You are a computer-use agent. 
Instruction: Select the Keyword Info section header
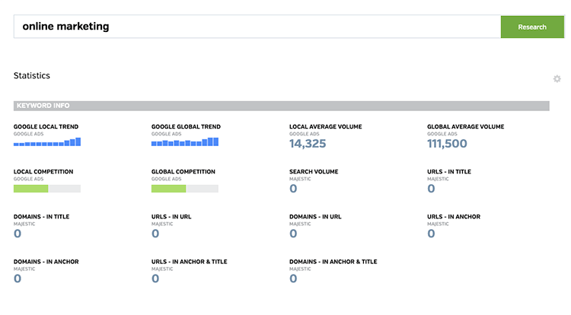pyautogui.click(x=281, y=106)
